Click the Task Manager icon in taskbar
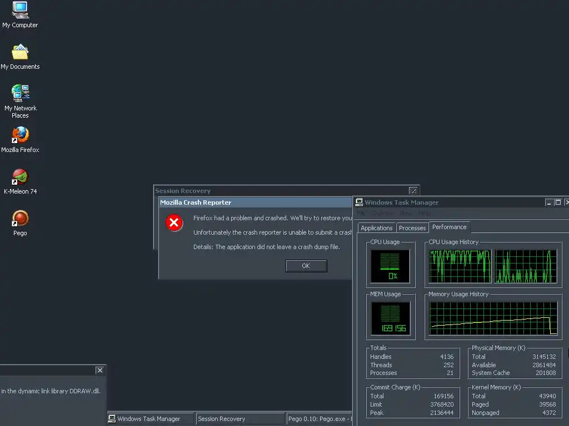 click(112, 418)
